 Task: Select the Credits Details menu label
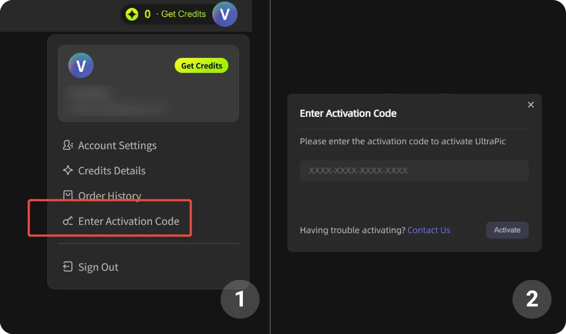111,171
